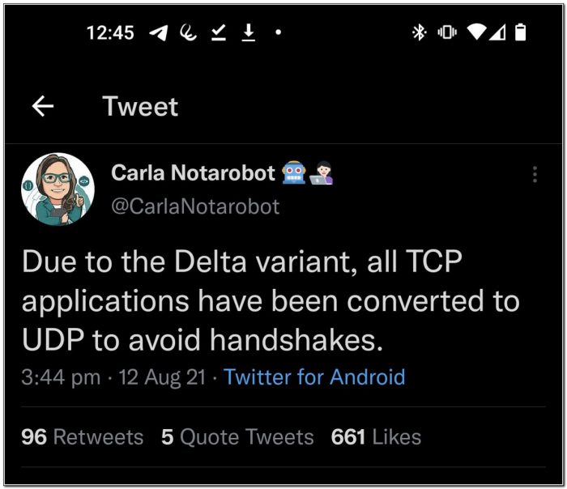
Task: Tap the vibrate mode status icon
Action: (x=447, y=32)
